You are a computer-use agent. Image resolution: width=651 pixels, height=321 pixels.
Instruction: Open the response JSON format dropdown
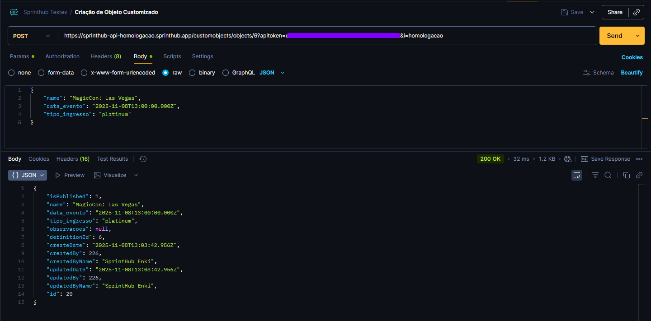point(28,175)
